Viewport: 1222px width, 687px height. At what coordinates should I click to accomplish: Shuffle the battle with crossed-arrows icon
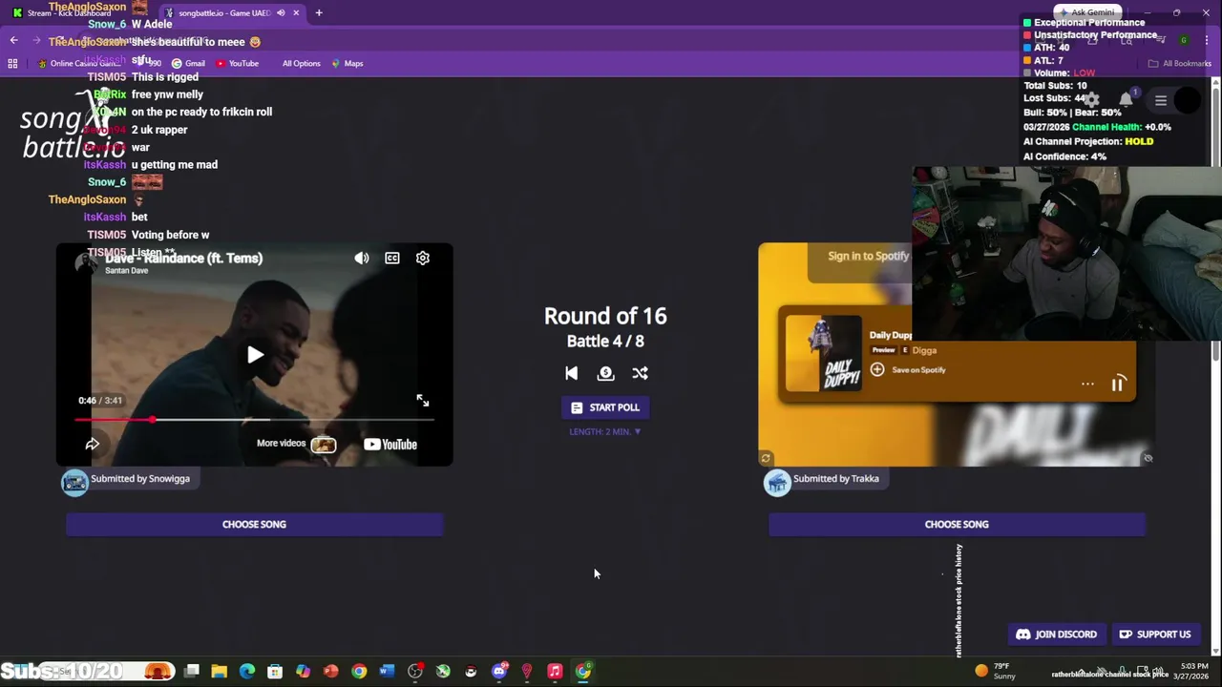tap(640, 373)
